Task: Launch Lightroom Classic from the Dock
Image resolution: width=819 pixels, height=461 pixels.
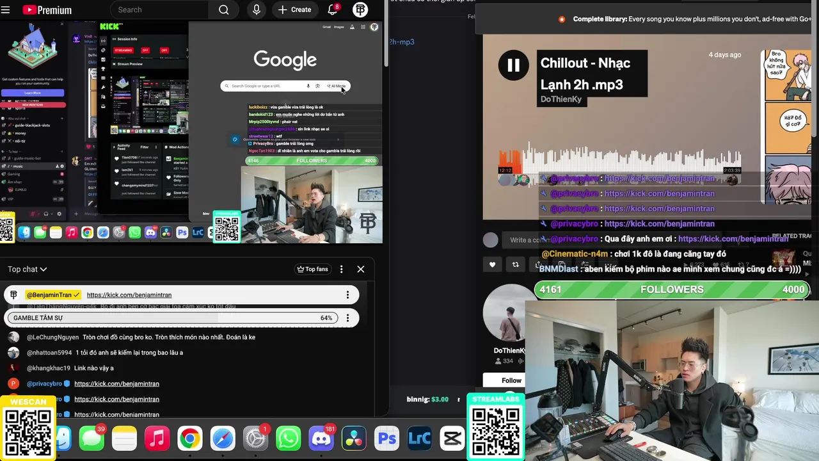Action: pyautogui.click(x=419, y=439)
